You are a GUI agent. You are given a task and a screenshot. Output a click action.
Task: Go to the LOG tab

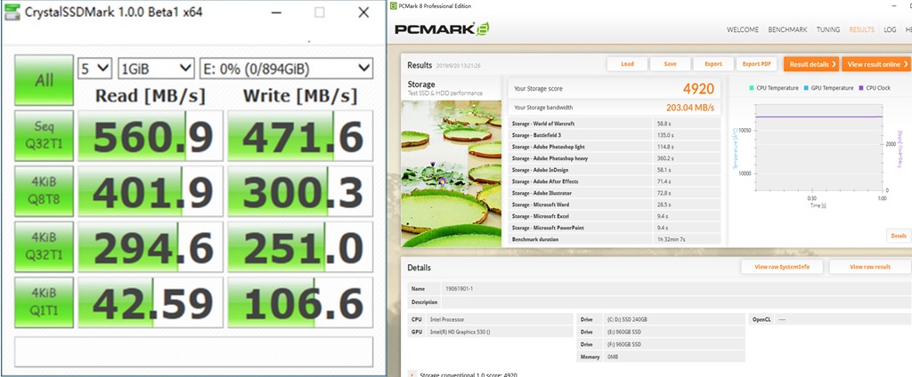point(890,29)
